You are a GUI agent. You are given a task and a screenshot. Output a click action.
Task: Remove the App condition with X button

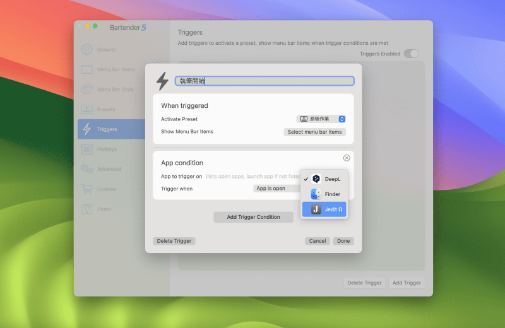(x=347, y=158)
